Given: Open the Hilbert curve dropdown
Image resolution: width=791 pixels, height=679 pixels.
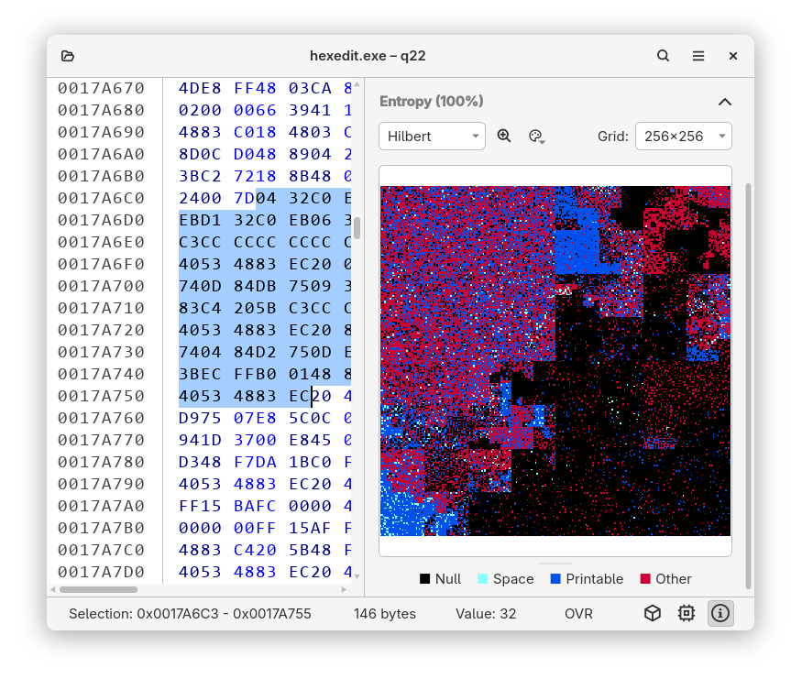Looking at the screenshot, I should pos(433,137).
